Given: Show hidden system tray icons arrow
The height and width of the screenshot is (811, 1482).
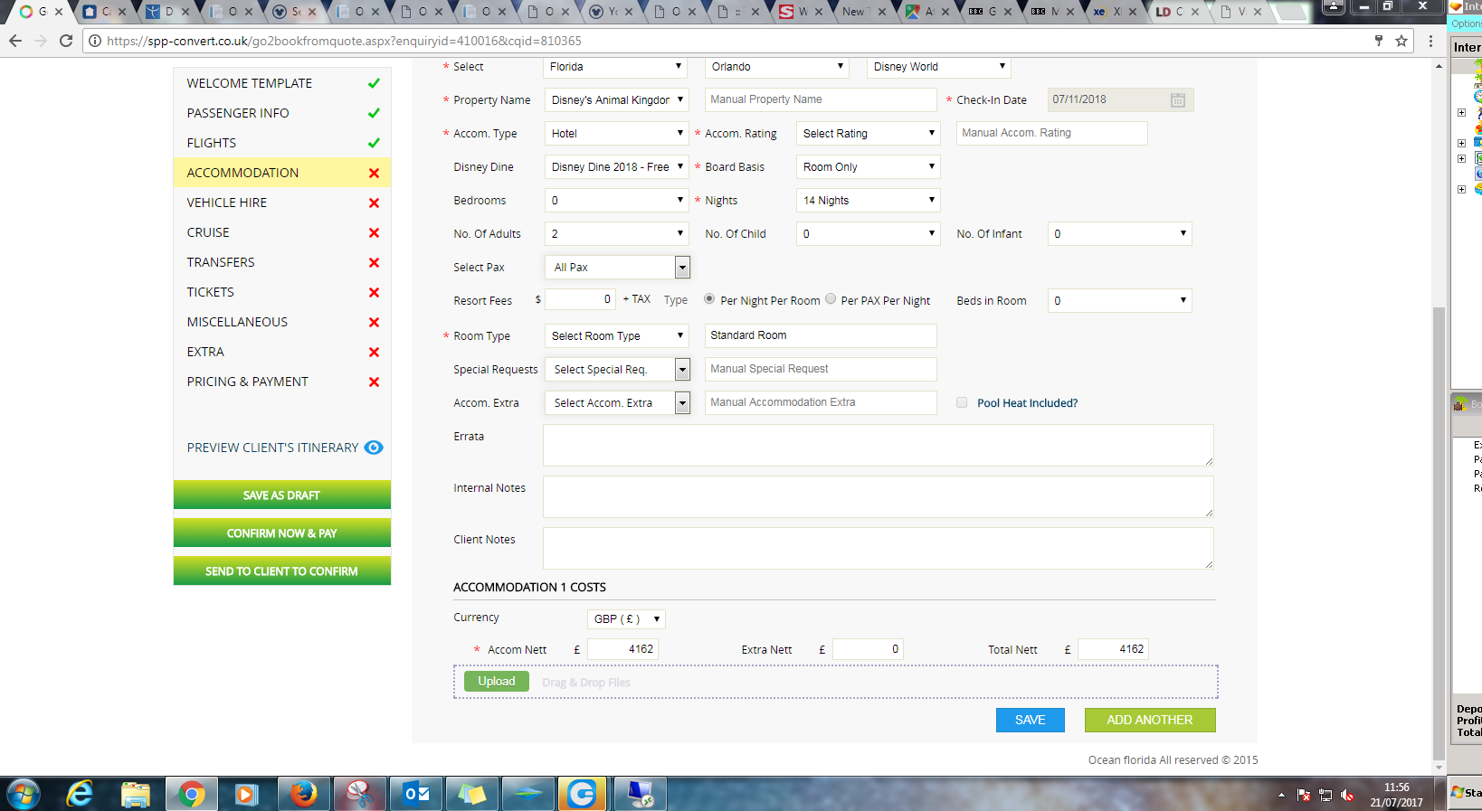Looking at the screenshot, I should click(1281, 795).
